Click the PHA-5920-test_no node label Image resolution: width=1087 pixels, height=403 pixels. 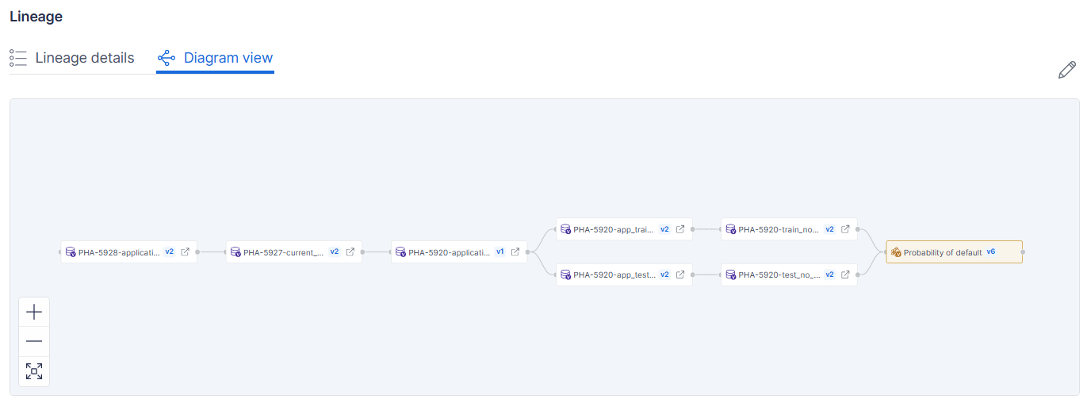779,275
